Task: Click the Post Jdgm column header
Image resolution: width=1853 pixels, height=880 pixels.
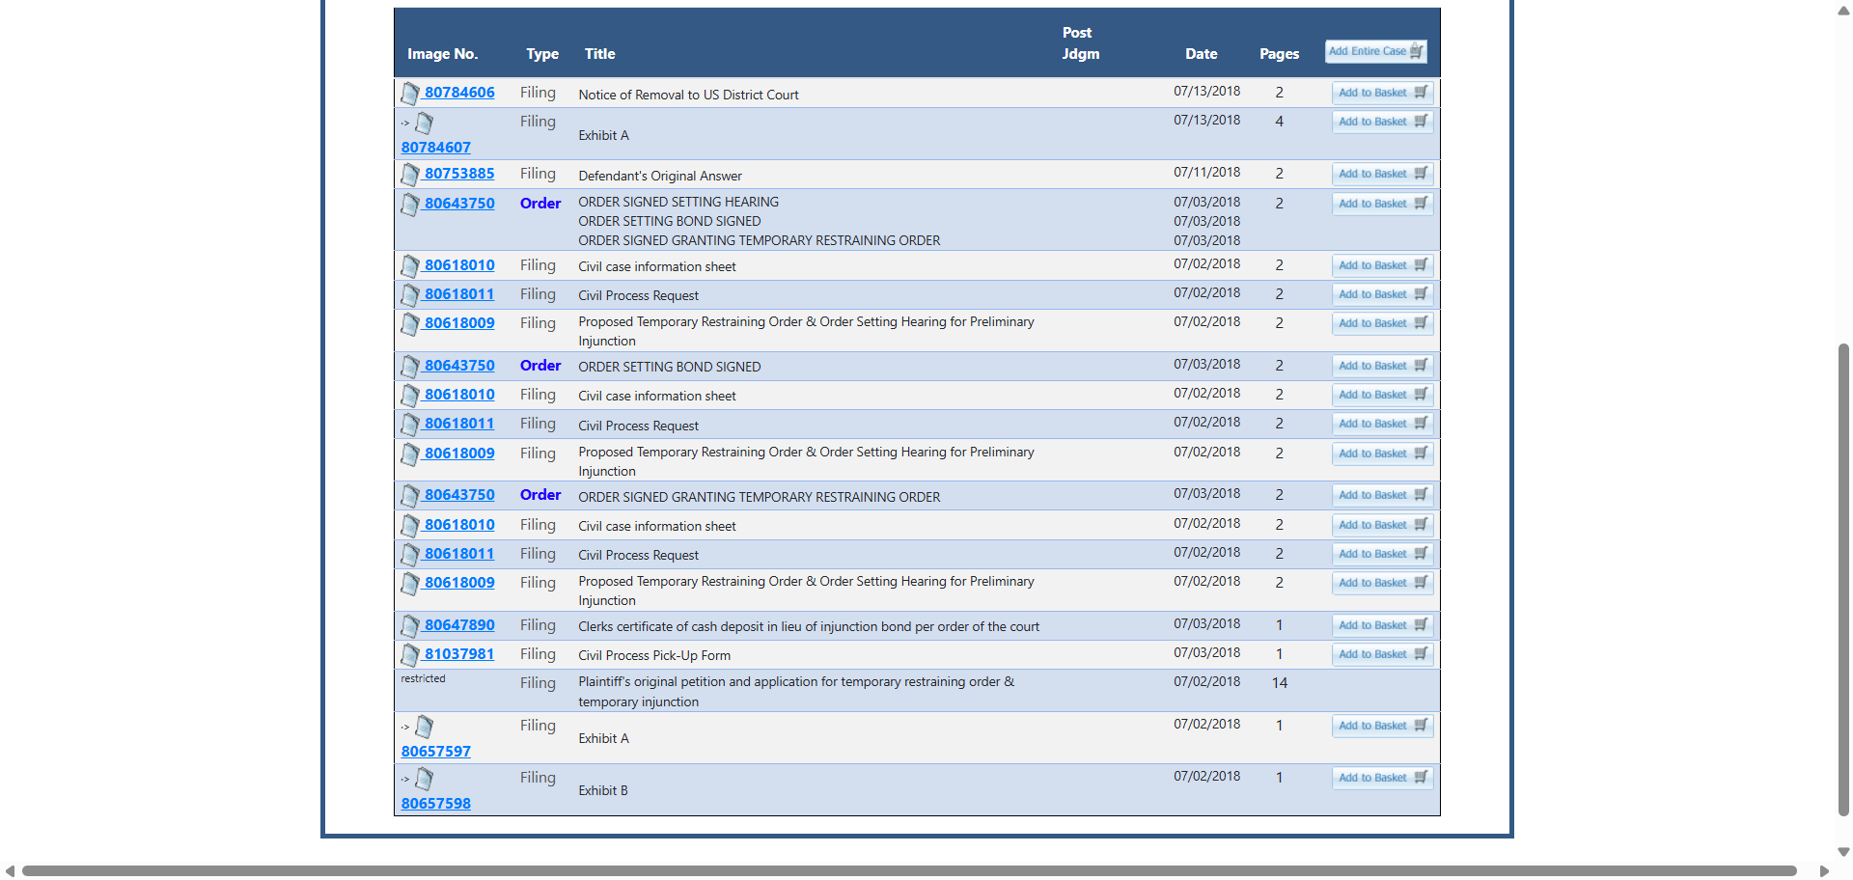Action: pyautogui.click(x=1080, y=43)
